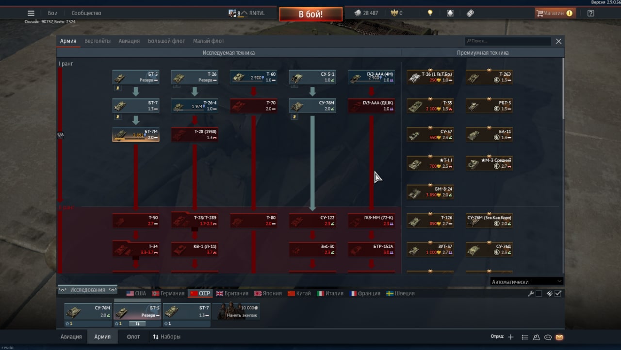This screenshot has width=621, height=350.
Task: Select the БТ-7 tank in research tree
Action: [x=136, y=106]
